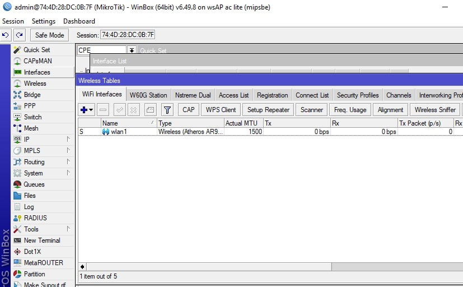This screenshot has height=287, width=463.
Task: Click the enable checkmark button
Action: (120, 110)
